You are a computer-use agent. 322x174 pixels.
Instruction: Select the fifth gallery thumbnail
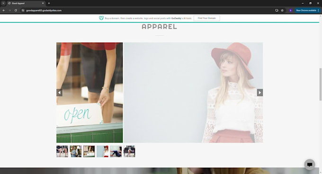(116, 151)
